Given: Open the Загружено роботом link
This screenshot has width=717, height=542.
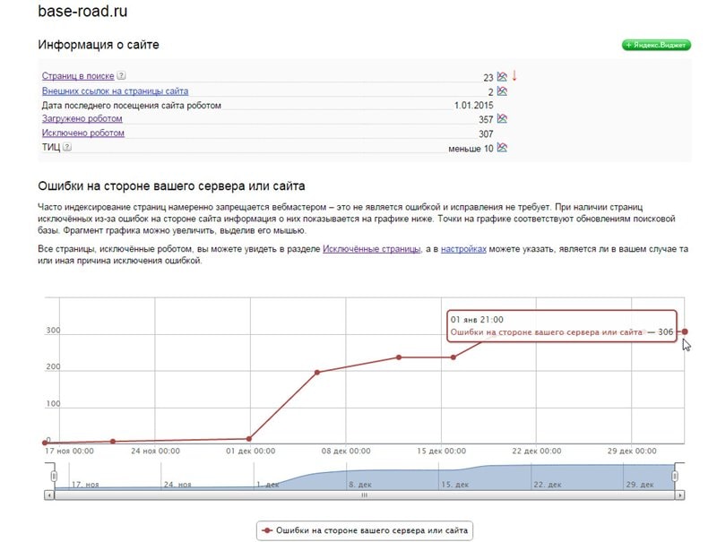Looking at the screenshot, I should (82, 118).
